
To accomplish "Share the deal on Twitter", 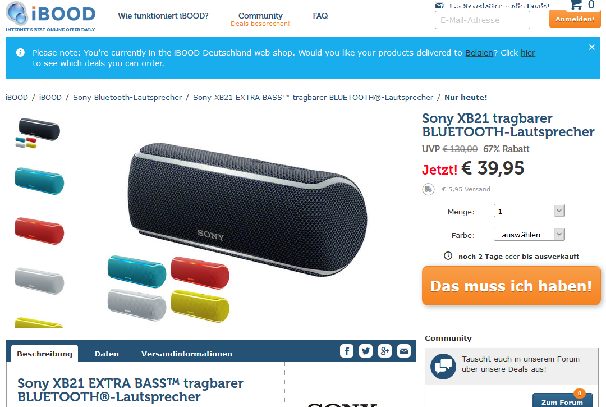I will pos(366,351).
